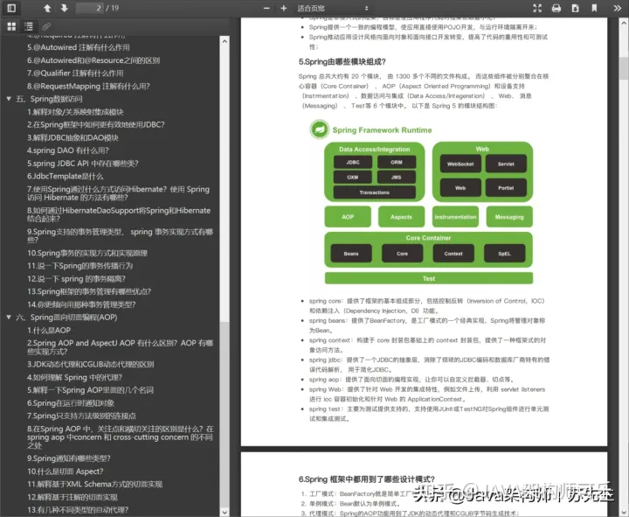629x517 pixels.
Task: Open 10.什么是切面 Aspect
Action: point(65,472)
